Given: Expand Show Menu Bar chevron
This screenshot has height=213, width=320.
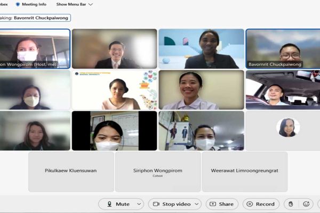Looking at the screenshot, I should tap(91, 4).
